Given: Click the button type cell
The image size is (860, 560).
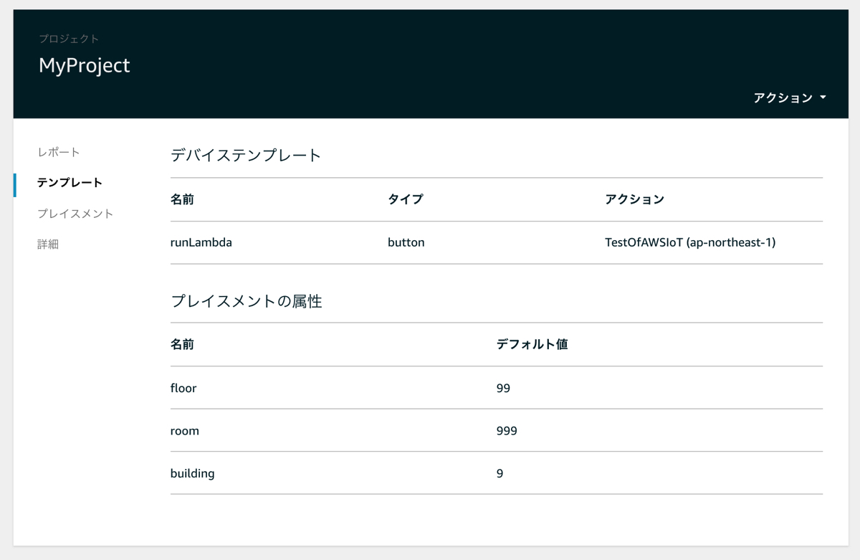Looking at the screenshot, I should [406, 242].
